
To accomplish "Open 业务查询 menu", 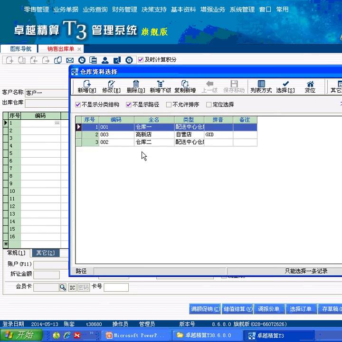I will pyautogui.click(x=95, y=9).
